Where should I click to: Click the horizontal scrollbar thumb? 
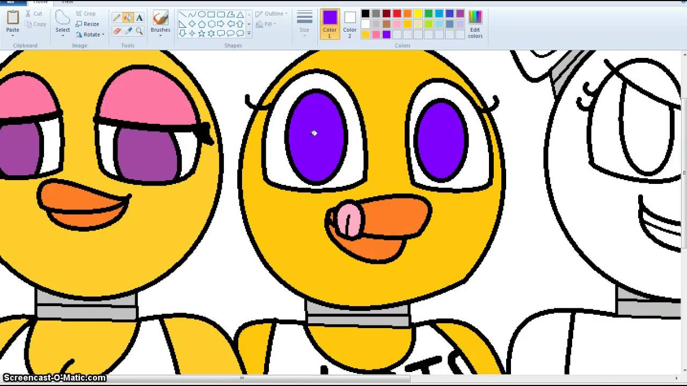242,378
